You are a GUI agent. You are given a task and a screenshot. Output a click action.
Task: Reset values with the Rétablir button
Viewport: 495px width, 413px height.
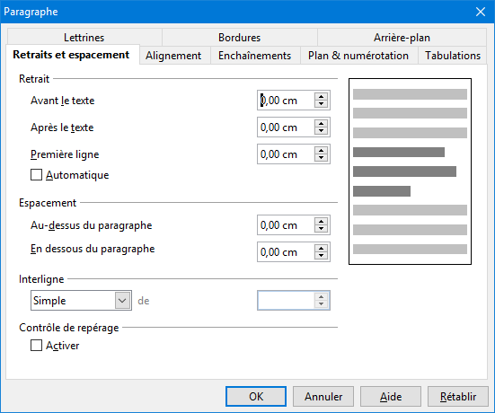pyautogui.click(x=458, y=396)
